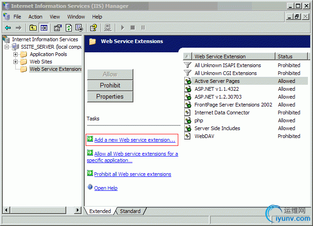
Task: Switch to the Standard tab
Action: coord(131,211)
